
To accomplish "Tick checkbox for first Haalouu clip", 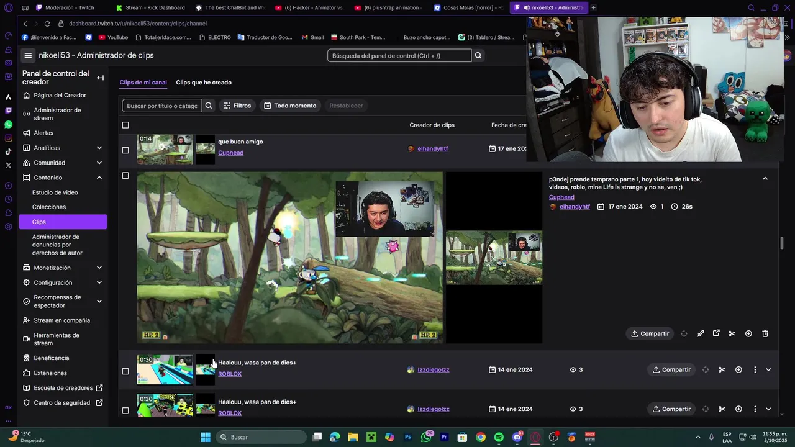I will pyautogui.click(x=125, y=371).
